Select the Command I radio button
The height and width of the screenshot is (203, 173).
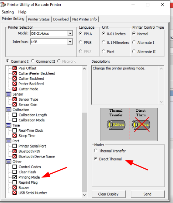tap(8, 61)
